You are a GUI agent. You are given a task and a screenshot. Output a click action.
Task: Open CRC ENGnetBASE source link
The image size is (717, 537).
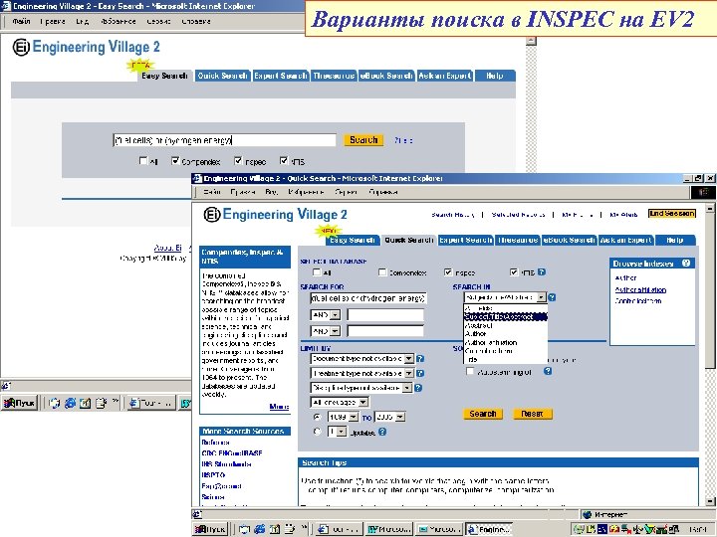(x=232, y=453)
